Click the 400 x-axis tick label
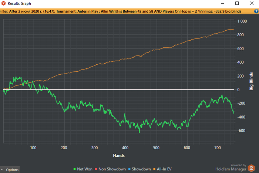Image resolution: width=259 pixels, height=173 pixels. click(x=125, y=147)
